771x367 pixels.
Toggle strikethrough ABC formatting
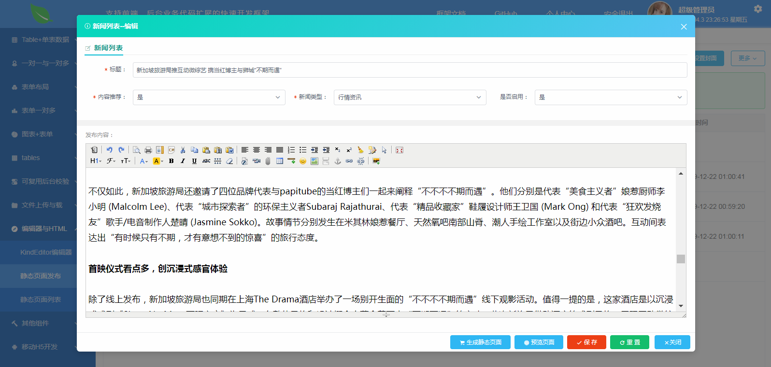pos(206,161)
